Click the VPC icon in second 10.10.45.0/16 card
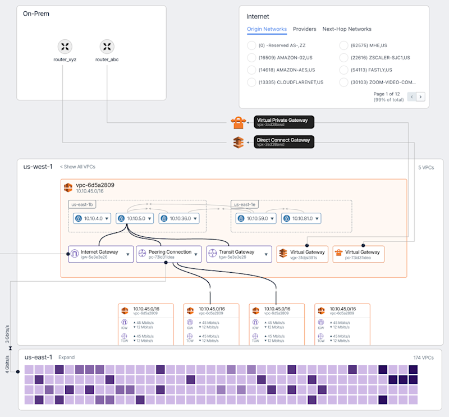The width and height of the screenshot is (449, 417). [190, 311]
